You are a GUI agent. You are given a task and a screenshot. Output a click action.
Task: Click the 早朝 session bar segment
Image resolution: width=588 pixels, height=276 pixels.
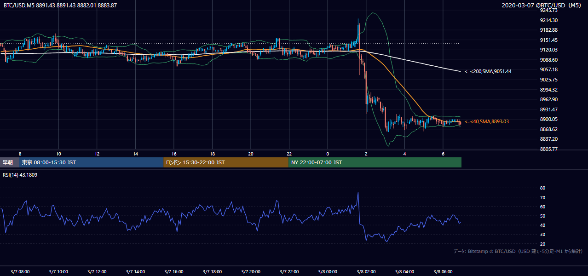(9, 162)
